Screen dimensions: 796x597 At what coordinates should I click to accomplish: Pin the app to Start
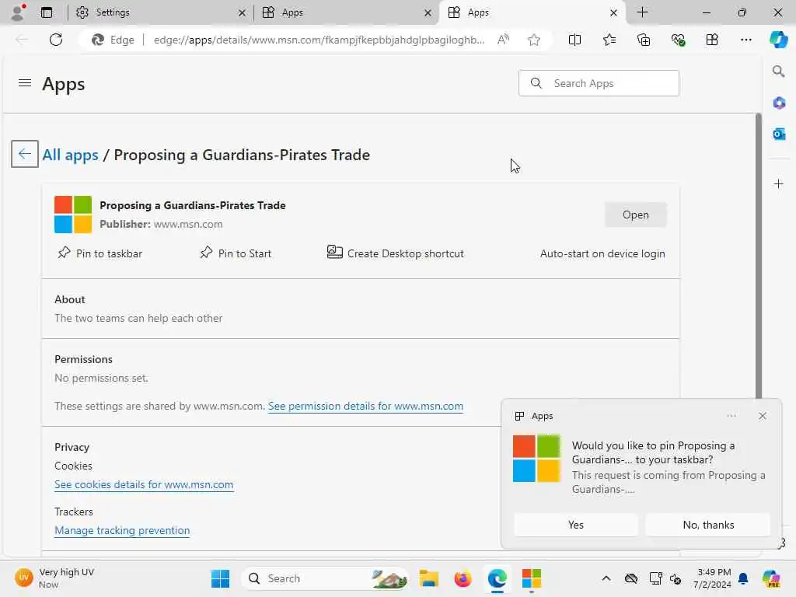(x=236, y=253)
